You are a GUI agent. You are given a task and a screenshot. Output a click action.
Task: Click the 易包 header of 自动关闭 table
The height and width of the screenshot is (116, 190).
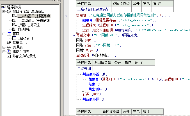click(x=128, y=62)
